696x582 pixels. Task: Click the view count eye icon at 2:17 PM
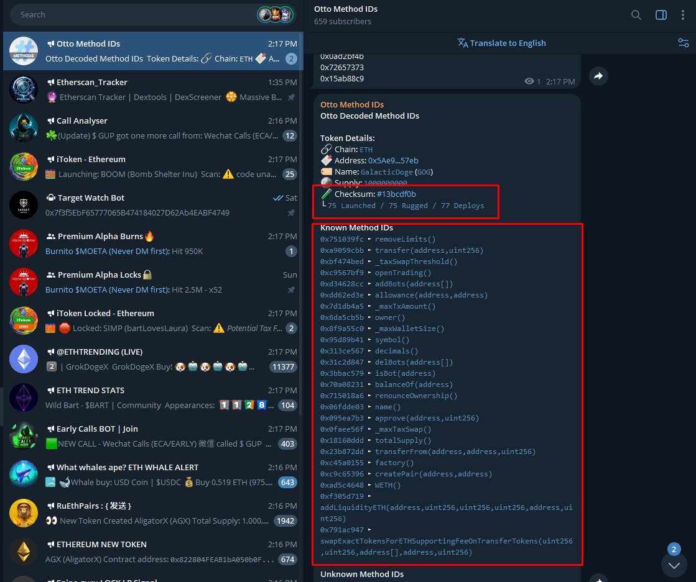click(x=529, y=81)
